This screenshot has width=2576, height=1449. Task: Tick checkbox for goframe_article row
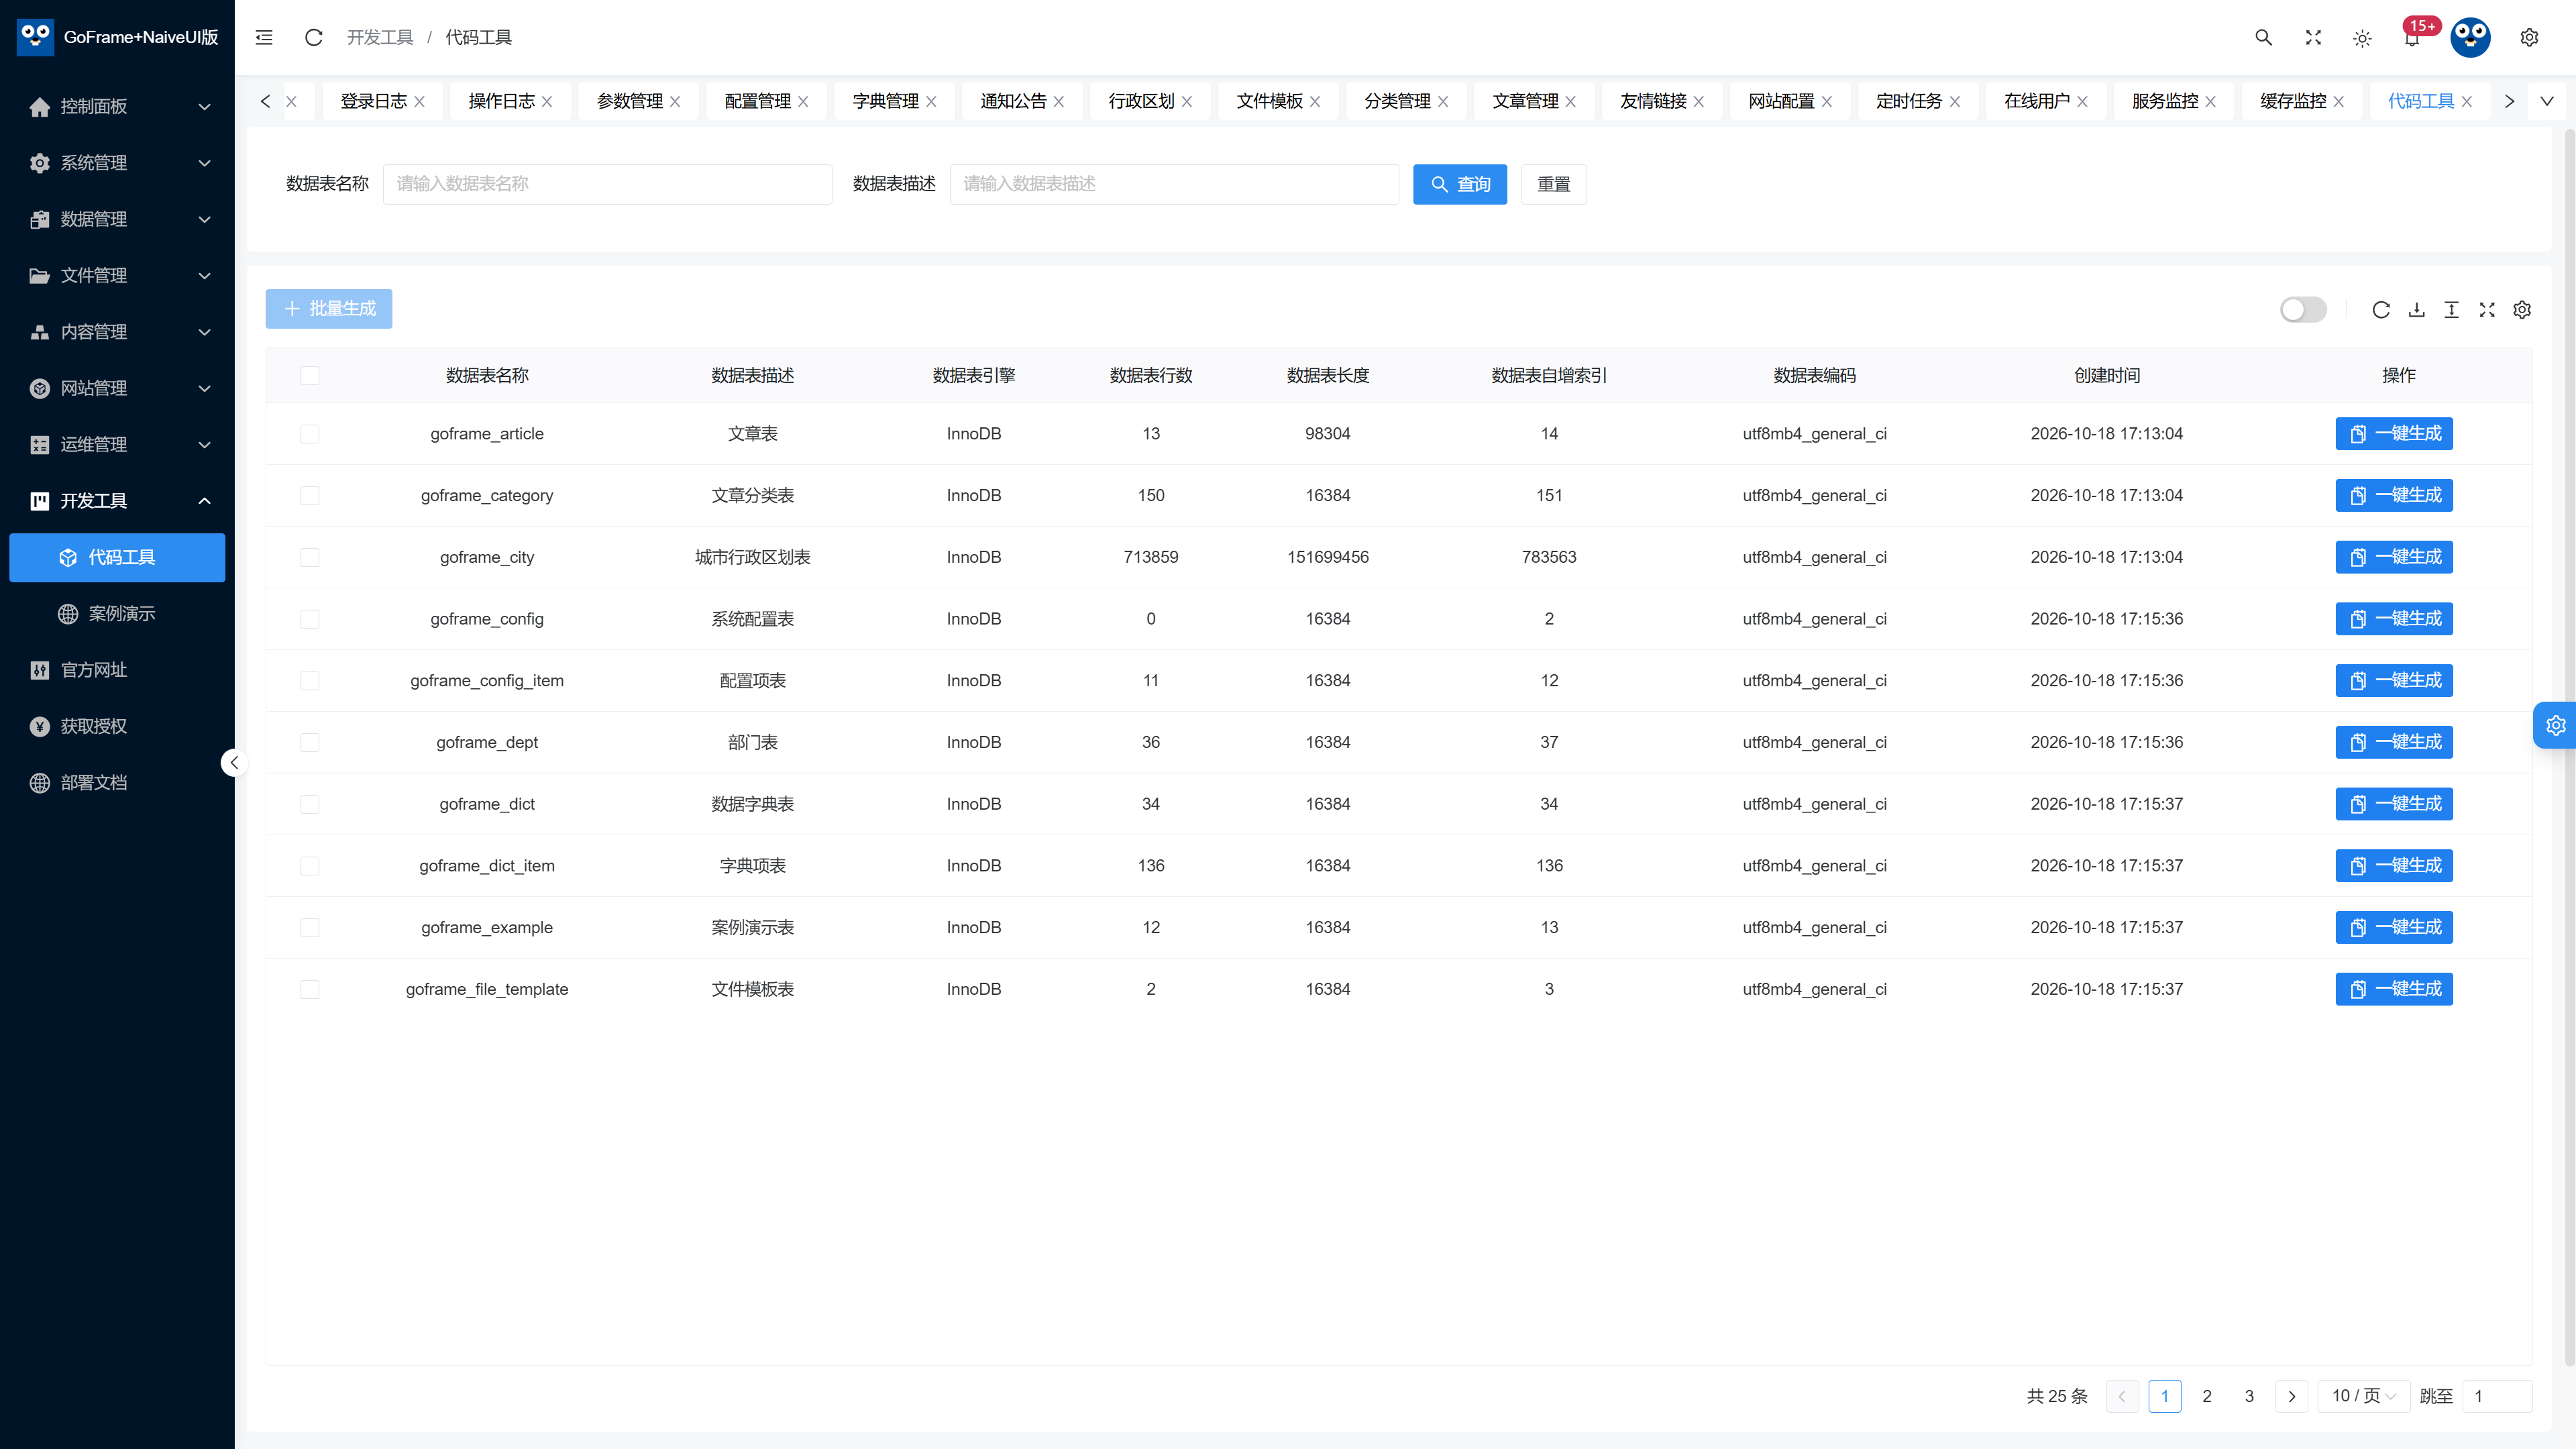310,434
